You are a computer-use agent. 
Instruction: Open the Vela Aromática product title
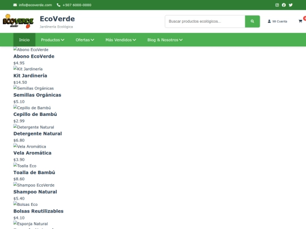pos(32,153)
